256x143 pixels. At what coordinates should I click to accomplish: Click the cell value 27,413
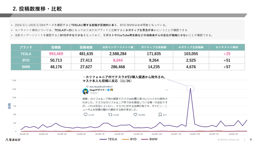[x=86, y=60]
